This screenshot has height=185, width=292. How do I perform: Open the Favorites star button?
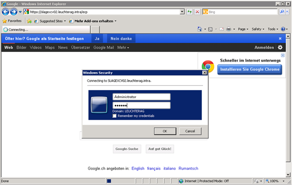[x=12, y=21]
